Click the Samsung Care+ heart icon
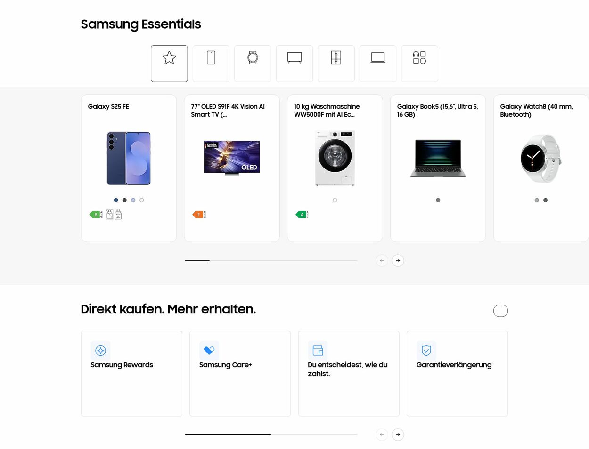 pos(209,351)
